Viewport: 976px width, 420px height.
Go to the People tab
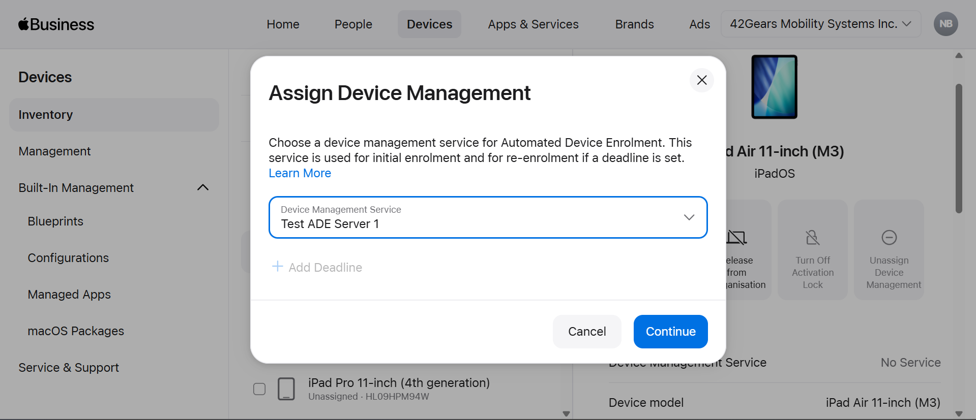353,24
